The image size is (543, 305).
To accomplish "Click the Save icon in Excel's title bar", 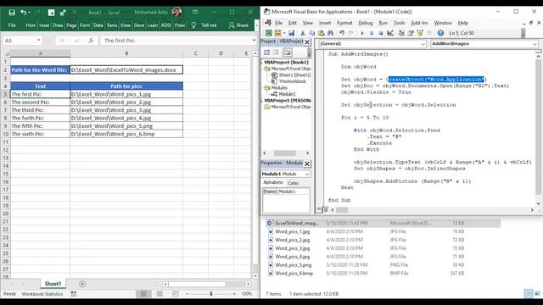I will tap(12, 13).
